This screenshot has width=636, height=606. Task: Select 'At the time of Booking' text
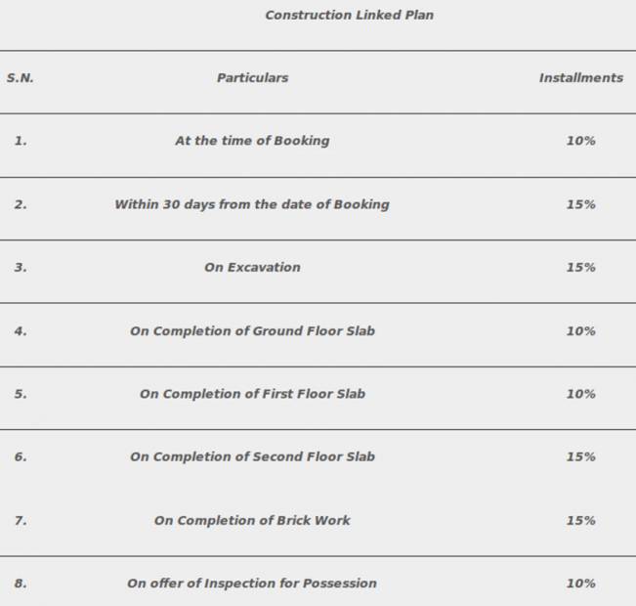(252, 141)
